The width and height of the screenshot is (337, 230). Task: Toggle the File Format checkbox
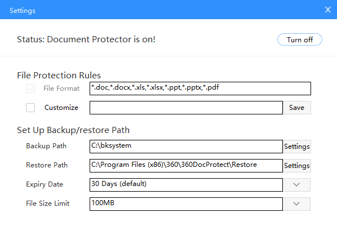point(30,89)
